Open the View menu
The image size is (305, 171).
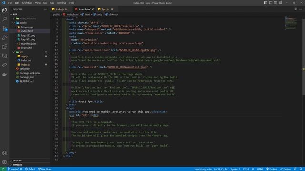[38, 3]
